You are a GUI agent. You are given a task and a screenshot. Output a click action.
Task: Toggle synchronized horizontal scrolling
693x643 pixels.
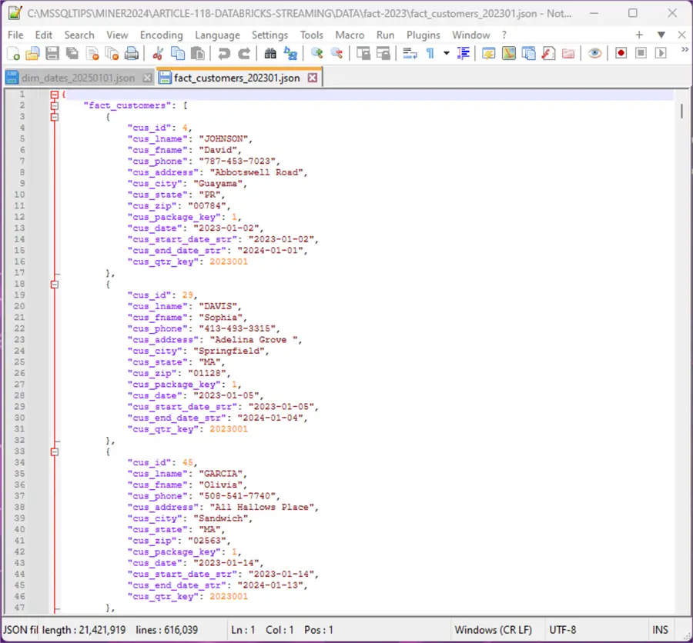[383, 53]
